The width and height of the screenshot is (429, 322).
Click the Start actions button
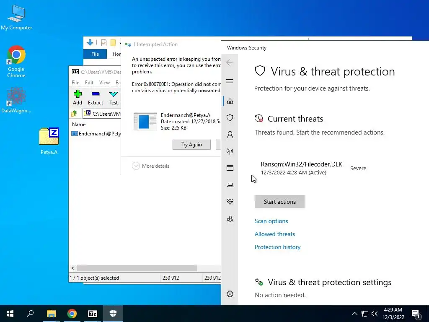tap(279, 202)
